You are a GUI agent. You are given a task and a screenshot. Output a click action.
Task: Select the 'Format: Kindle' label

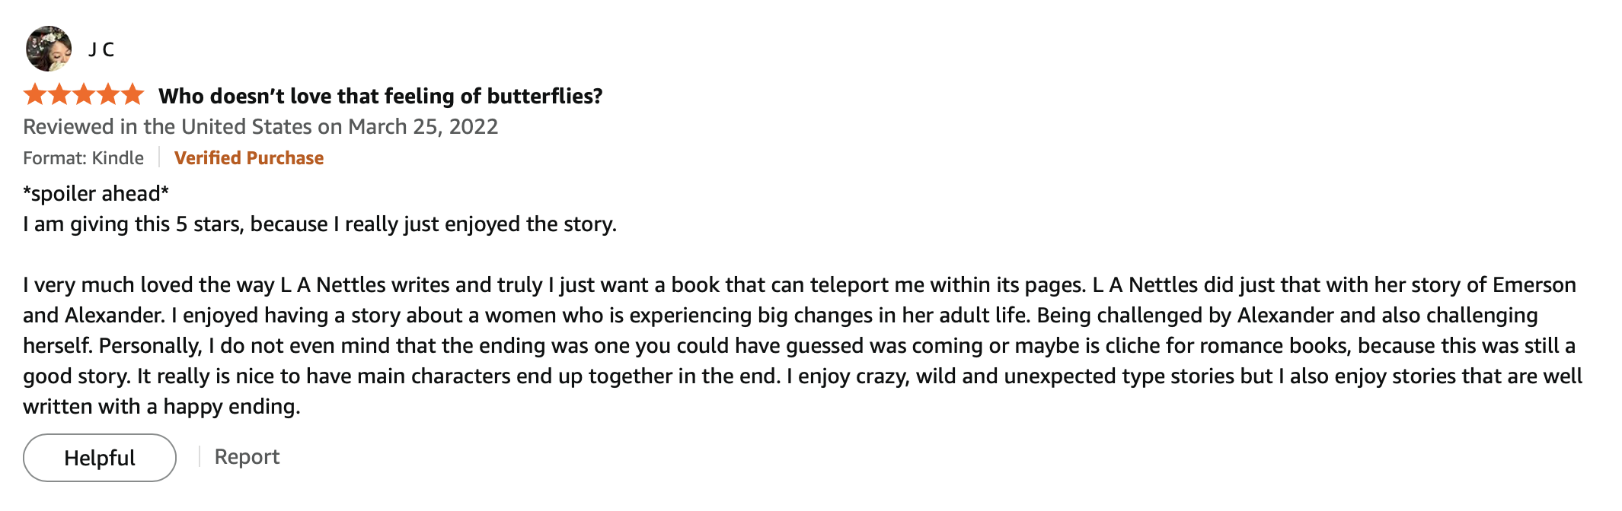click(x=83, y=158)
